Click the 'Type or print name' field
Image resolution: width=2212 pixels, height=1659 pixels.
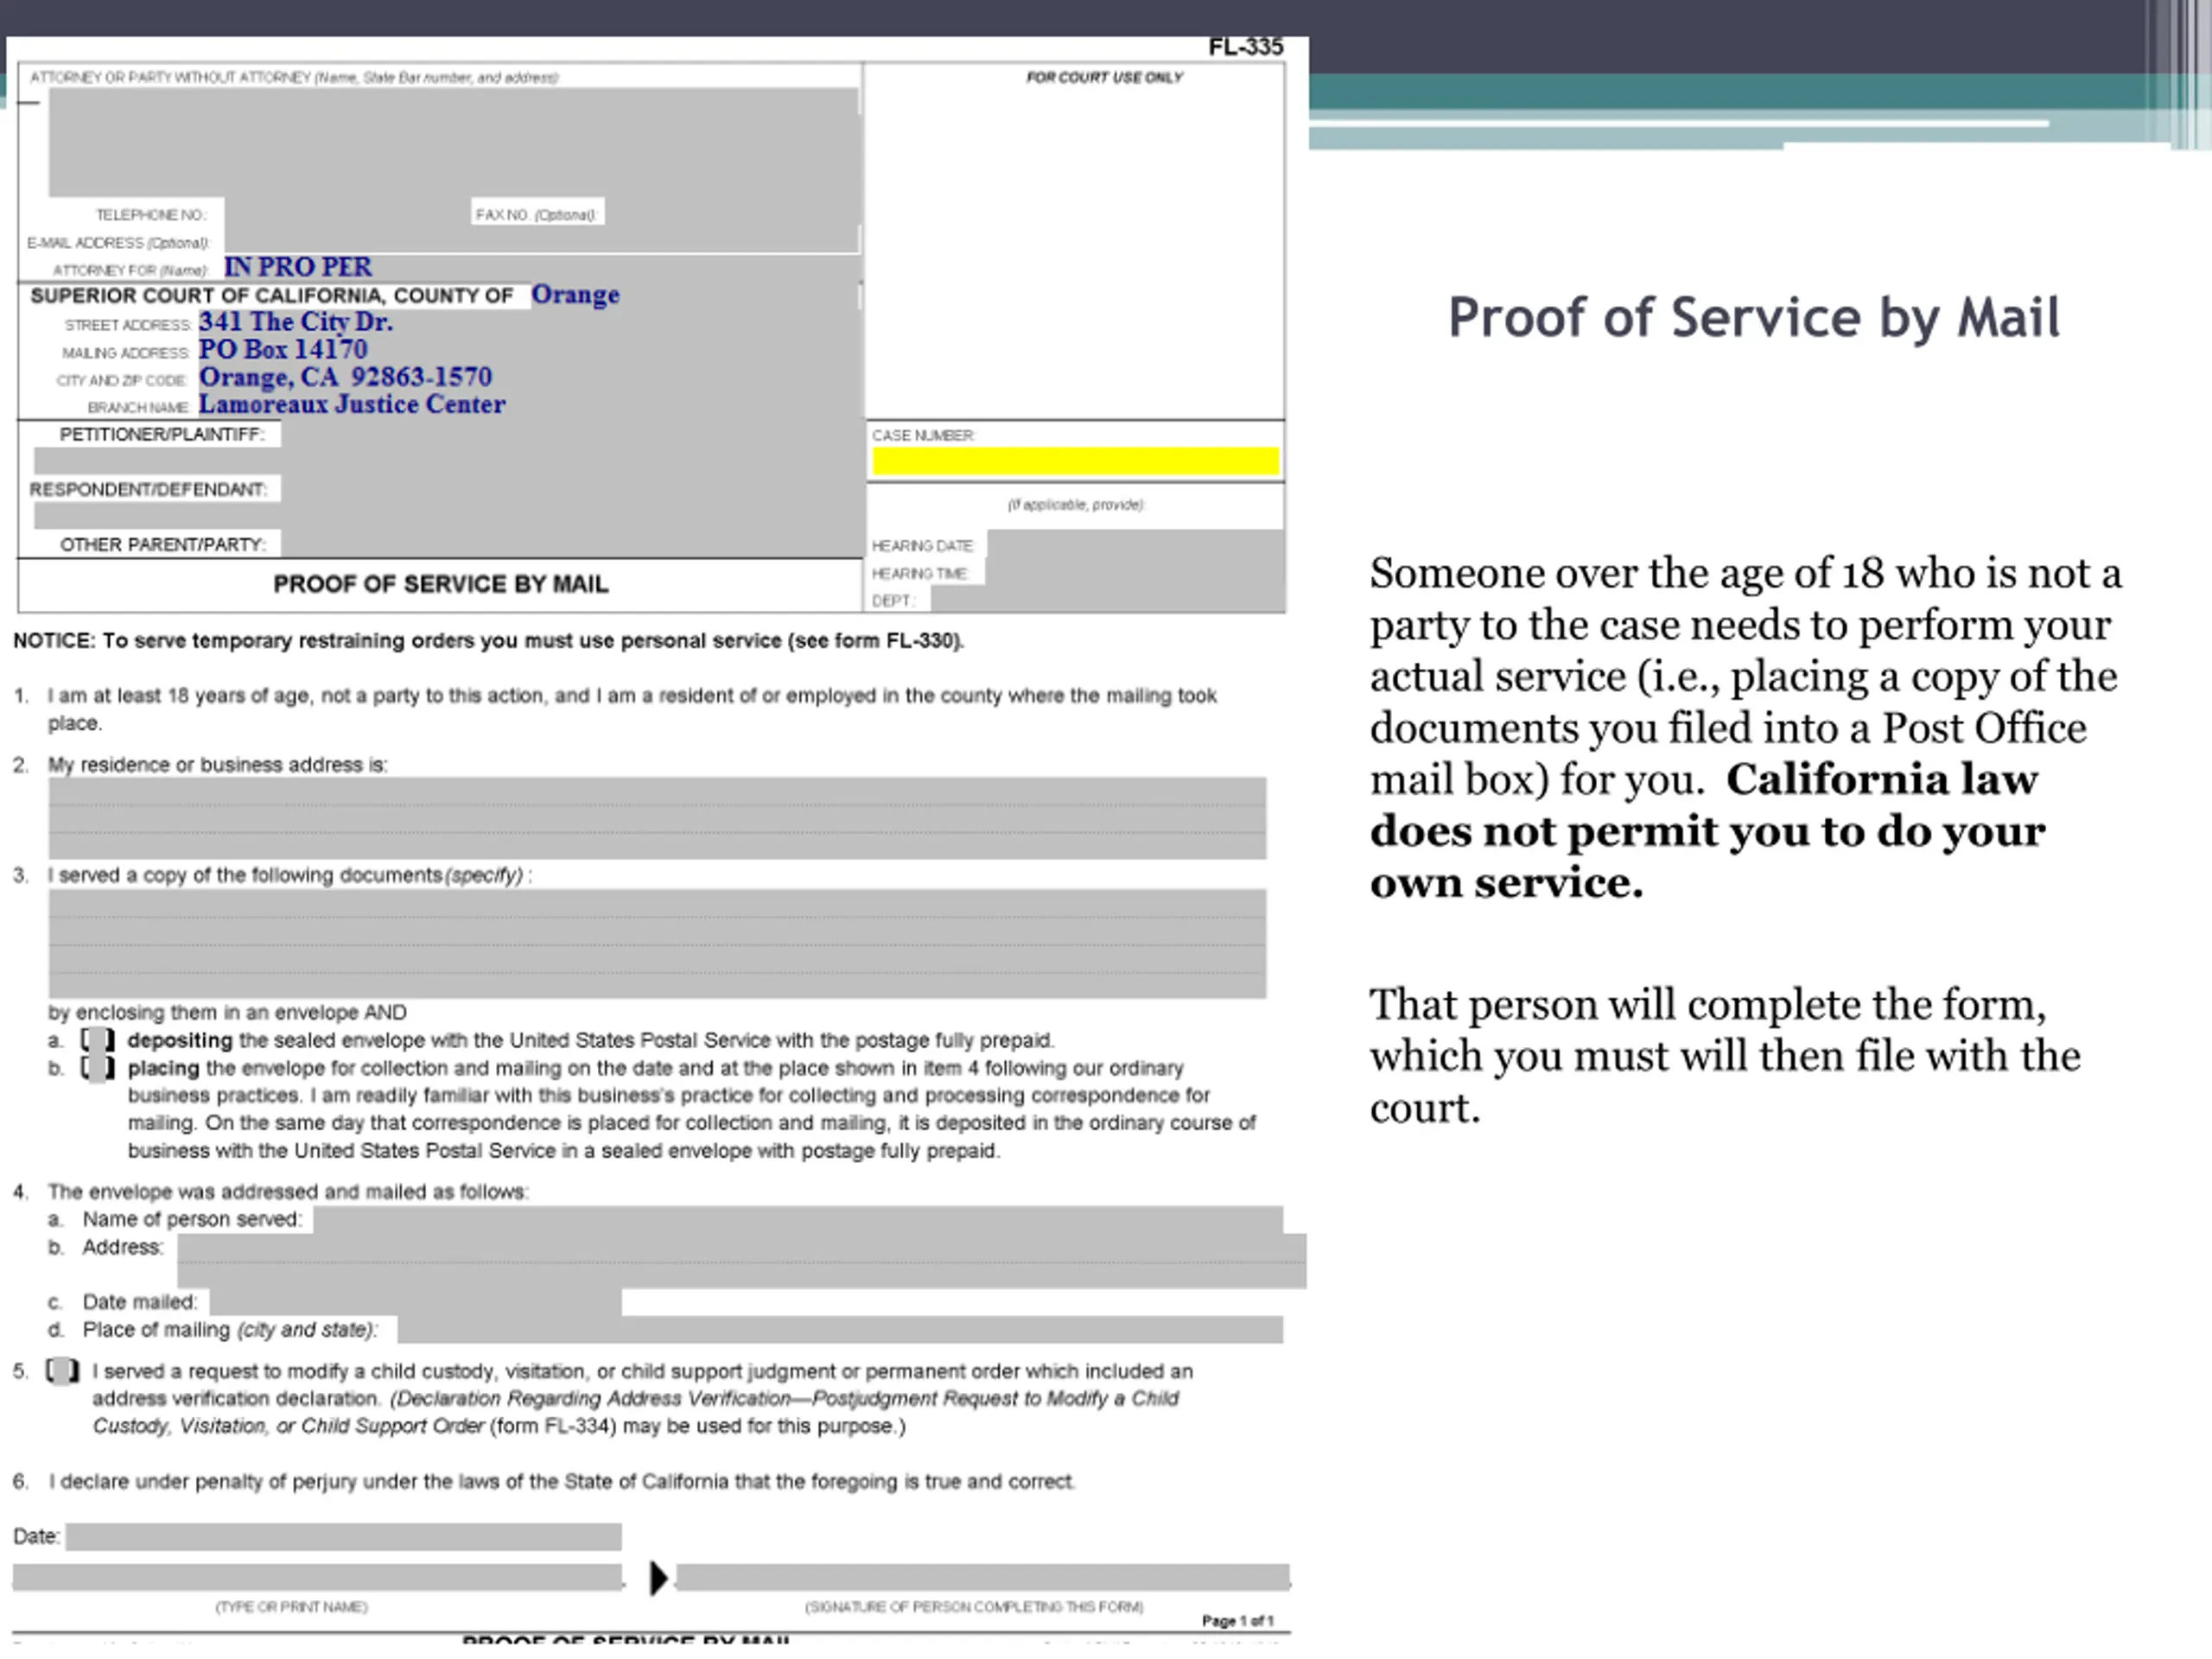pos(318,1577)
